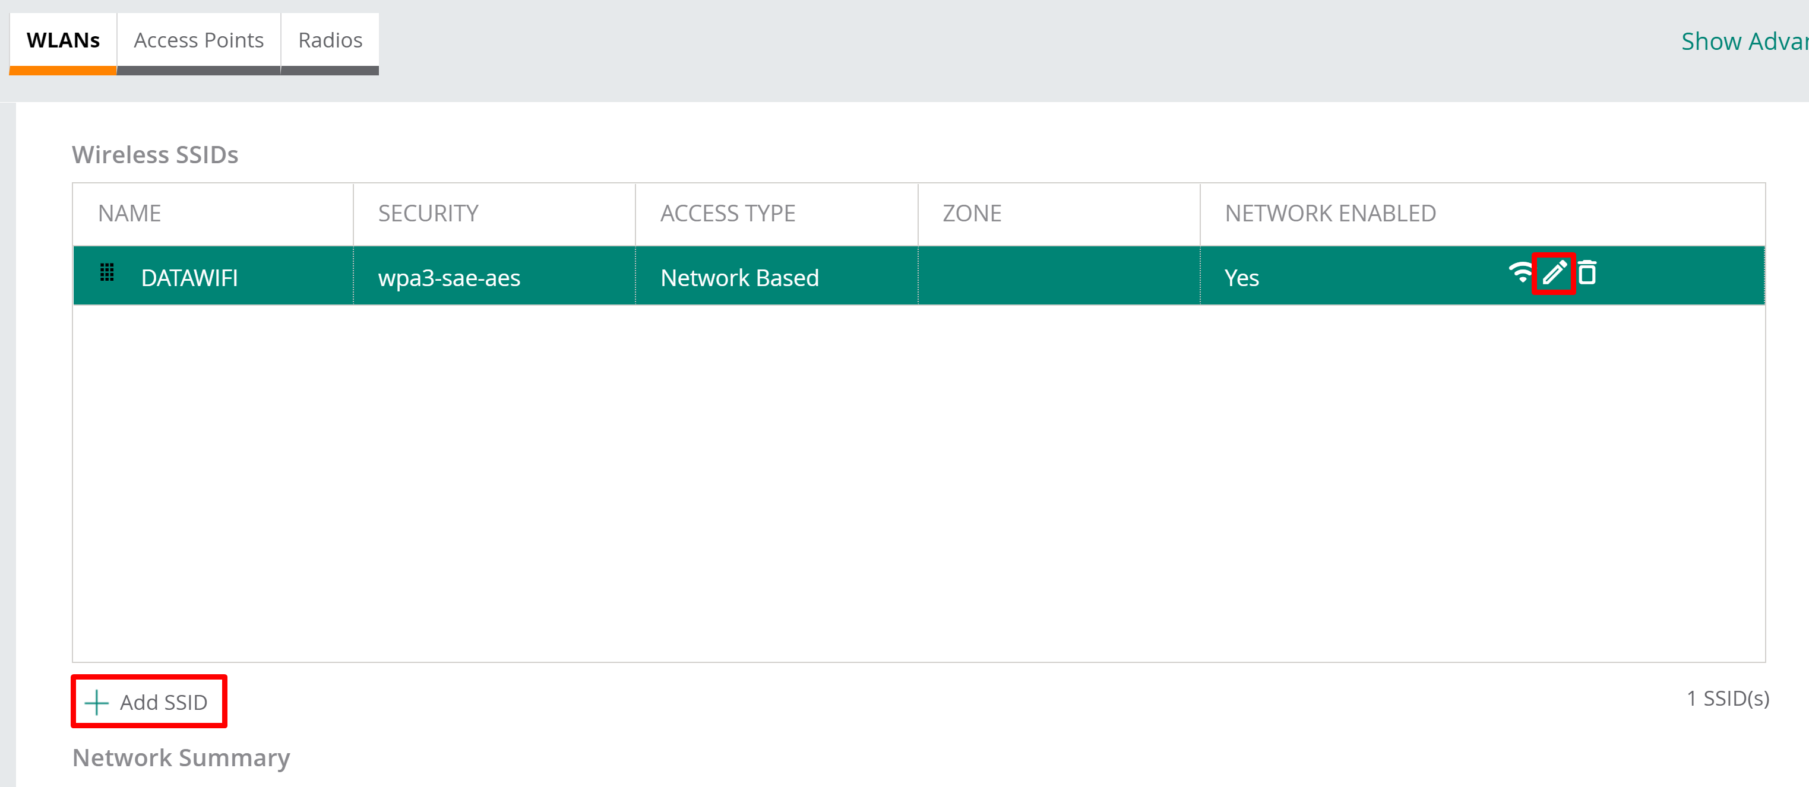Screen dimensions: 1809x787
Task: Switch to the Access Points tab
Action: coord(199,41)
